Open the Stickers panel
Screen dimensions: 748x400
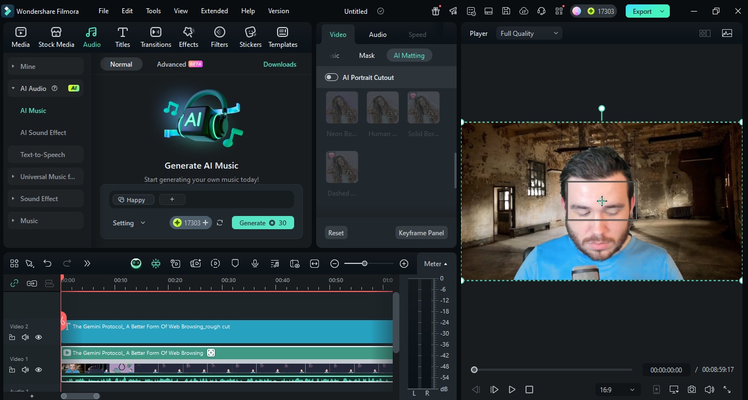[x=250, y=37]
